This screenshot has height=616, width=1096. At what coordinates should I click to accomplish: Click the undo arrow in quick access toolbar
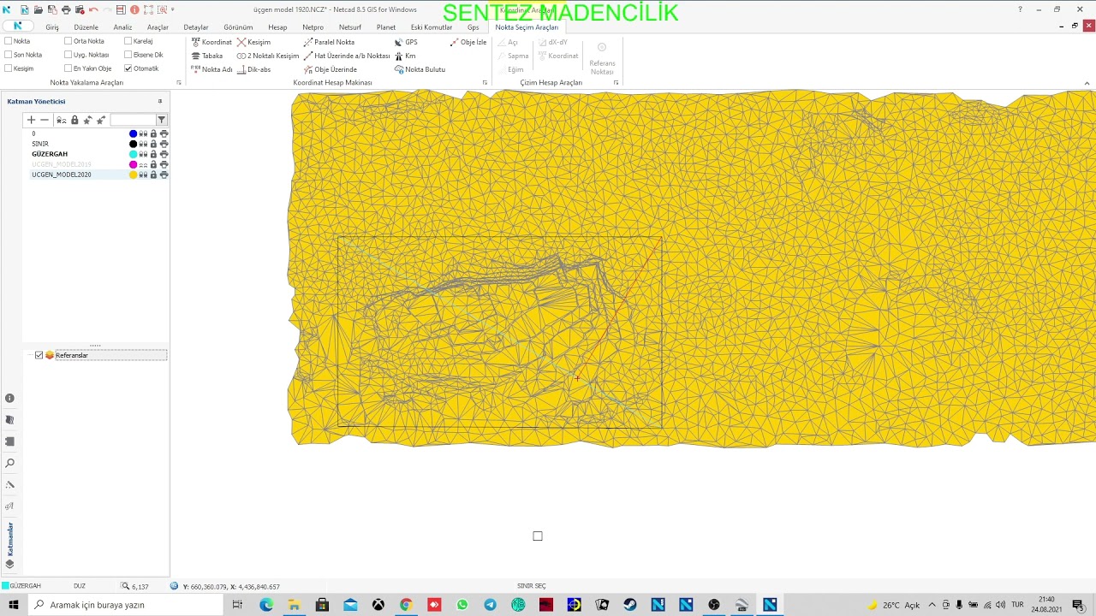click(x=93, y=9)
